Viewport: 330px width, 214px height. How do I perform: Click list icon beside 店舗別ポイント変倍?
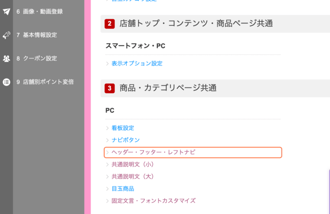[x=7, y=82]
